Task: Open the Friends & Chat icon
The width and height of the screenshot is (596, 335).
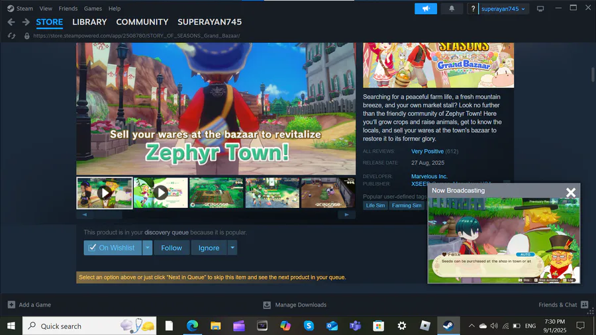Action: click(585, 305)
